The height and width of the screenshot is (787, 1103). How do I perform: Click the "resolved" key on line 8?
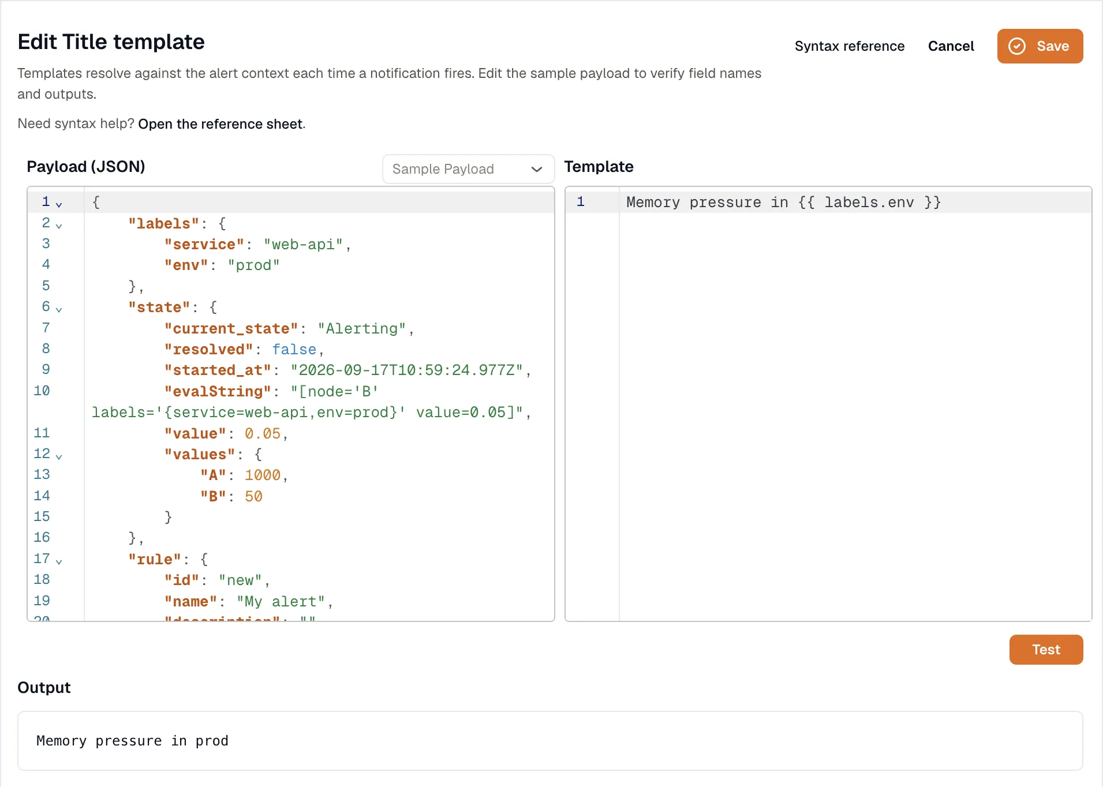click(x=208, y=350)
